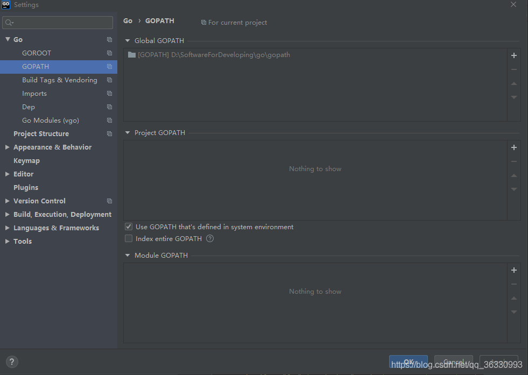
Task: Collapse the Module GOPATH section
Action: (x=128, y=256)
